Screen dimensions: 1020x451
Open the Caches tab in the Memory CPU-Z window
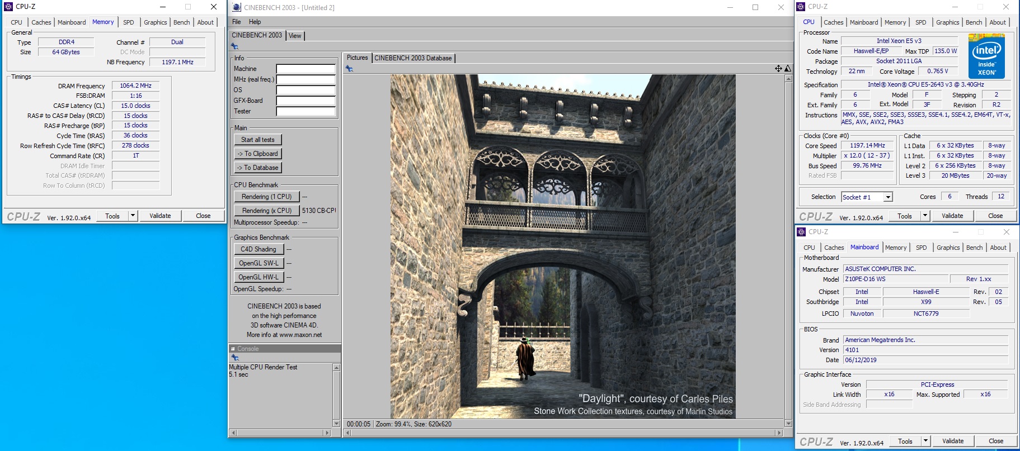tap(41, 22)
